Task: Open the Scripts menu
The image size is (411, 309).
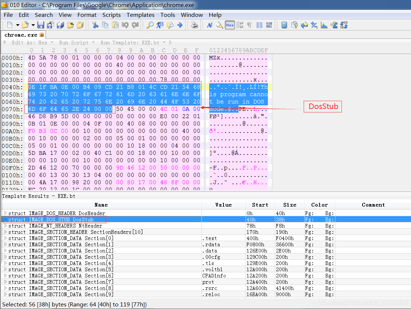Action: coord(112,15)
